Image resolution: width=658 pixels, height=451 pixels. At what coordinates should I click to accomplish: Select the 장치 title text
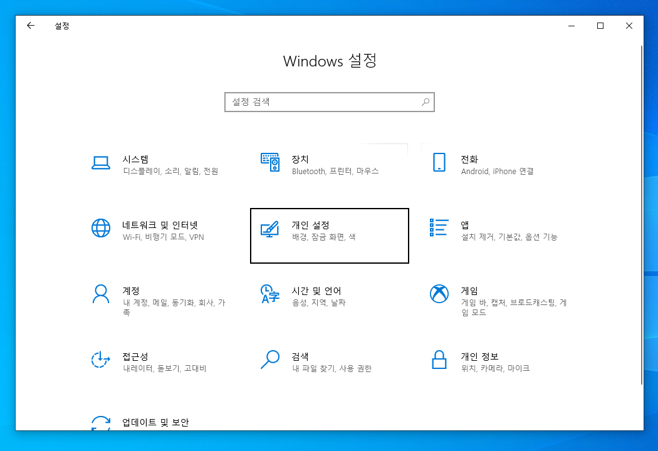pyautogui.click(x=300, y=160)
